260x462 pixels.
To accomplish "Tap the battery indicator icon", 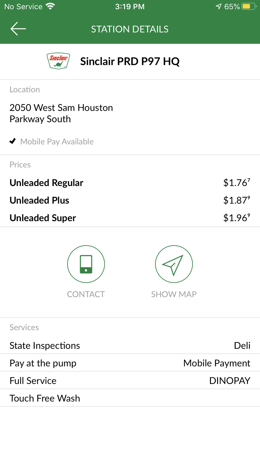I will coord(249,6).
